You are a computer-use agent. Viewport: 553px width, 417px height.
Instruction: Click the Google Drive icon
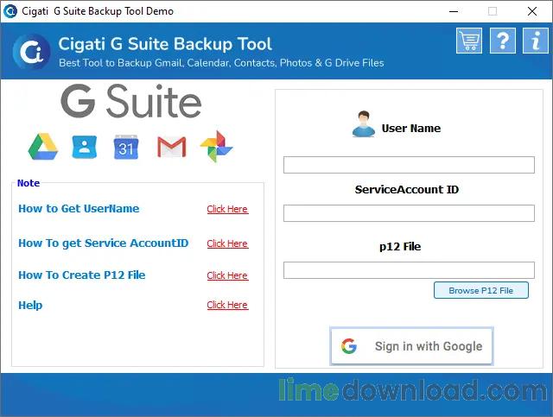(42, 148)
